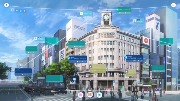The height and width of the screenshot is (101, 180).
Task: Click comment count under the clock tower tag
Action: [x=122, y=13]
